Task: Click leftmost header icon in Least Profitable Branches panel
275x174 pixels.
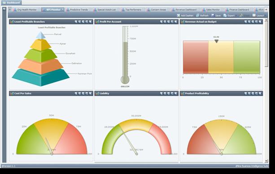Action: click(x=76, y=22)
